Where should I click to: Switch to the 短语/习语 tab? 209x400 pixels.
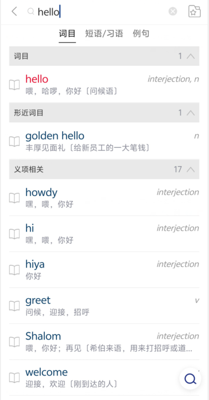[x=104, y=33]
